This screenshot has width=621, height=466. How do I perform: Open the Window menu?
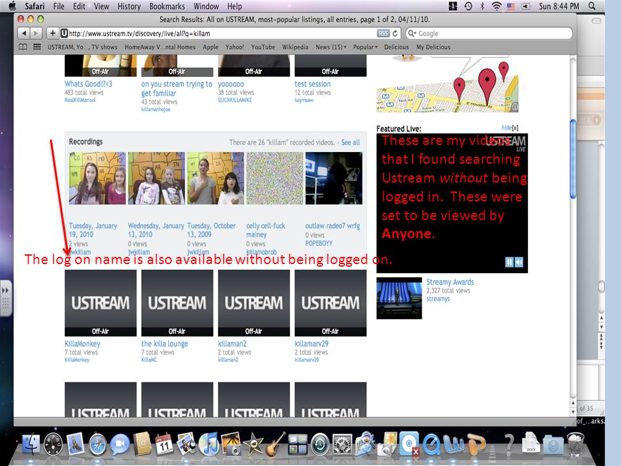coord(206,6)
